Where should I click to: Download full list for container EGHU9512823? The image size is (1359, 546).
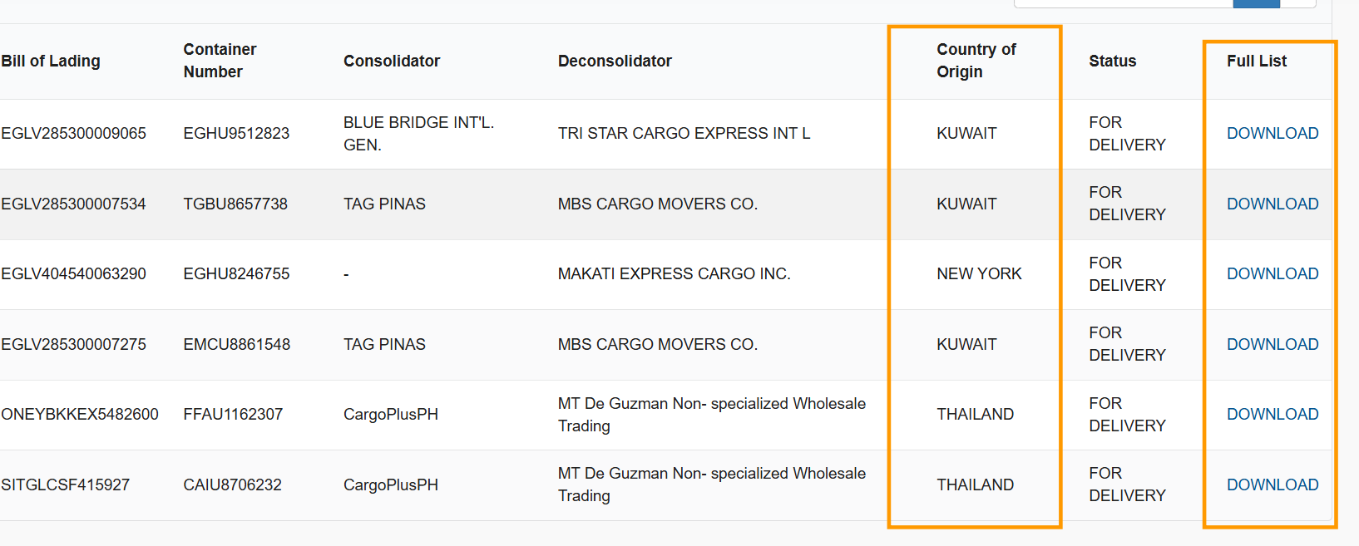pyautogui.click(x=1272, y=133)
